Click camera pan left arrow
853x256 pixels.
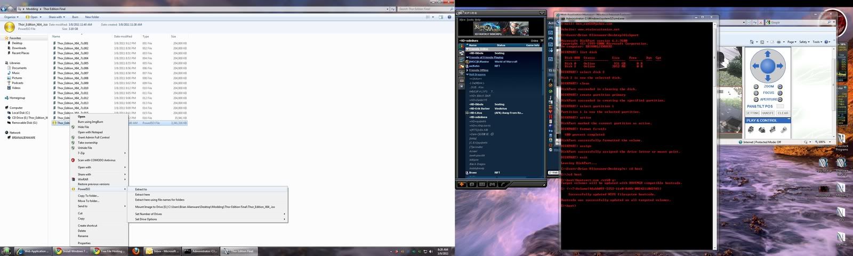tap(755, 67)
